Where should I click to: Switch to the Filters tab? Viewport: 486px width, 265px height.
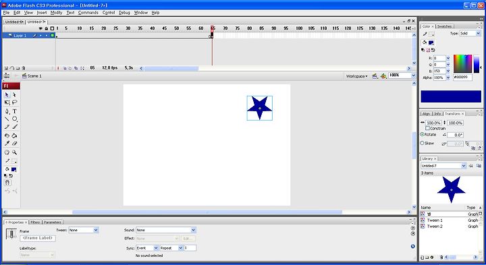35,223
